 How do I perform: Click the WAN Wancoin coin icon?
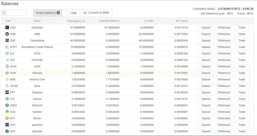(x=7, y=73)
